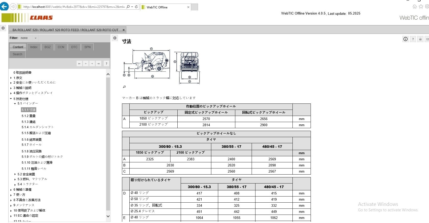429x223 pixels.
Task: Switch to the BGZ tab
Action: (x=47, y=47)
